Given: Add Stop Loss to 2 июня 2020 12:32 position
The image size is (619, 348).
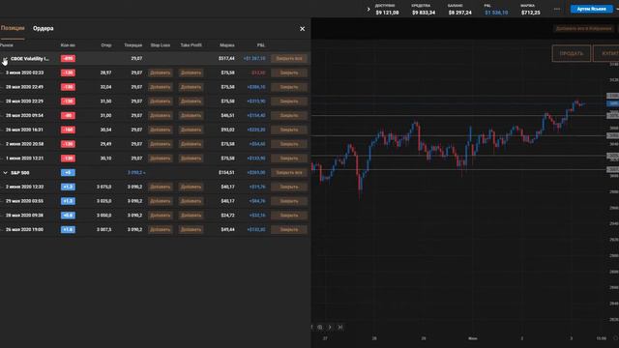Looking at the screenshot, I should [160, 187].
